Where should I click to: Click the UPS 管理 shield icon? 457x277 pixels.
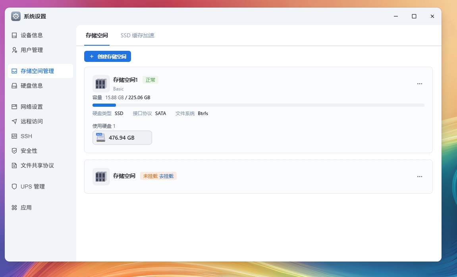pos(14,187)
